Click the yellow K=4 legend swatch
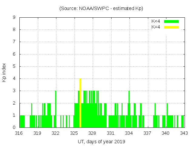This screenshot has width=194, height=146. [x=171, y=27]
